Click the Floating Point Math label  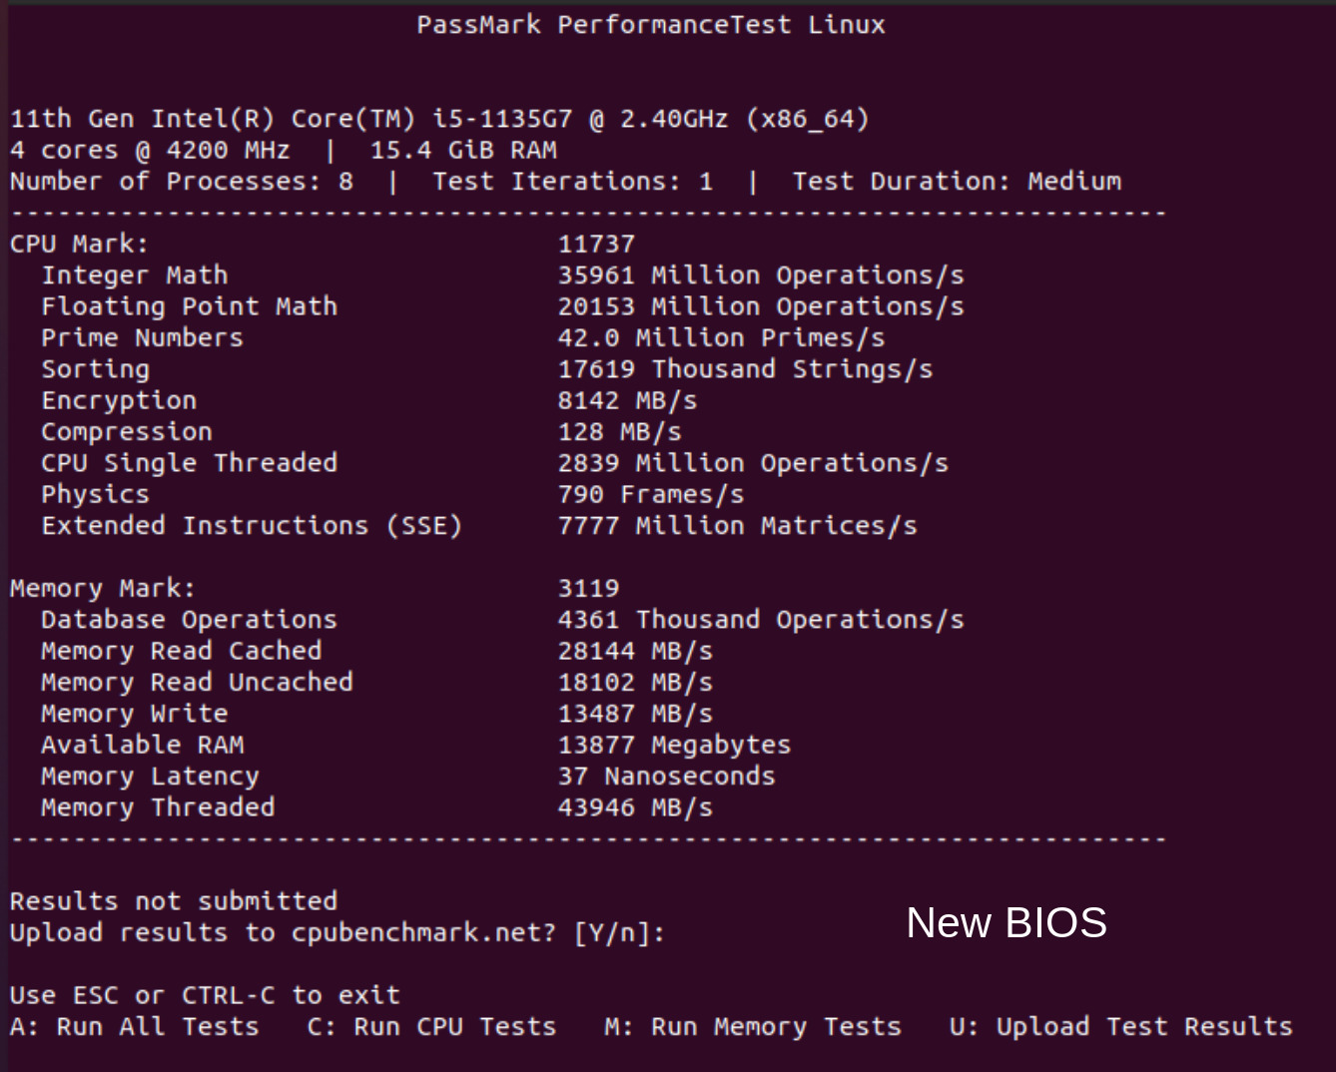[189, 306]
